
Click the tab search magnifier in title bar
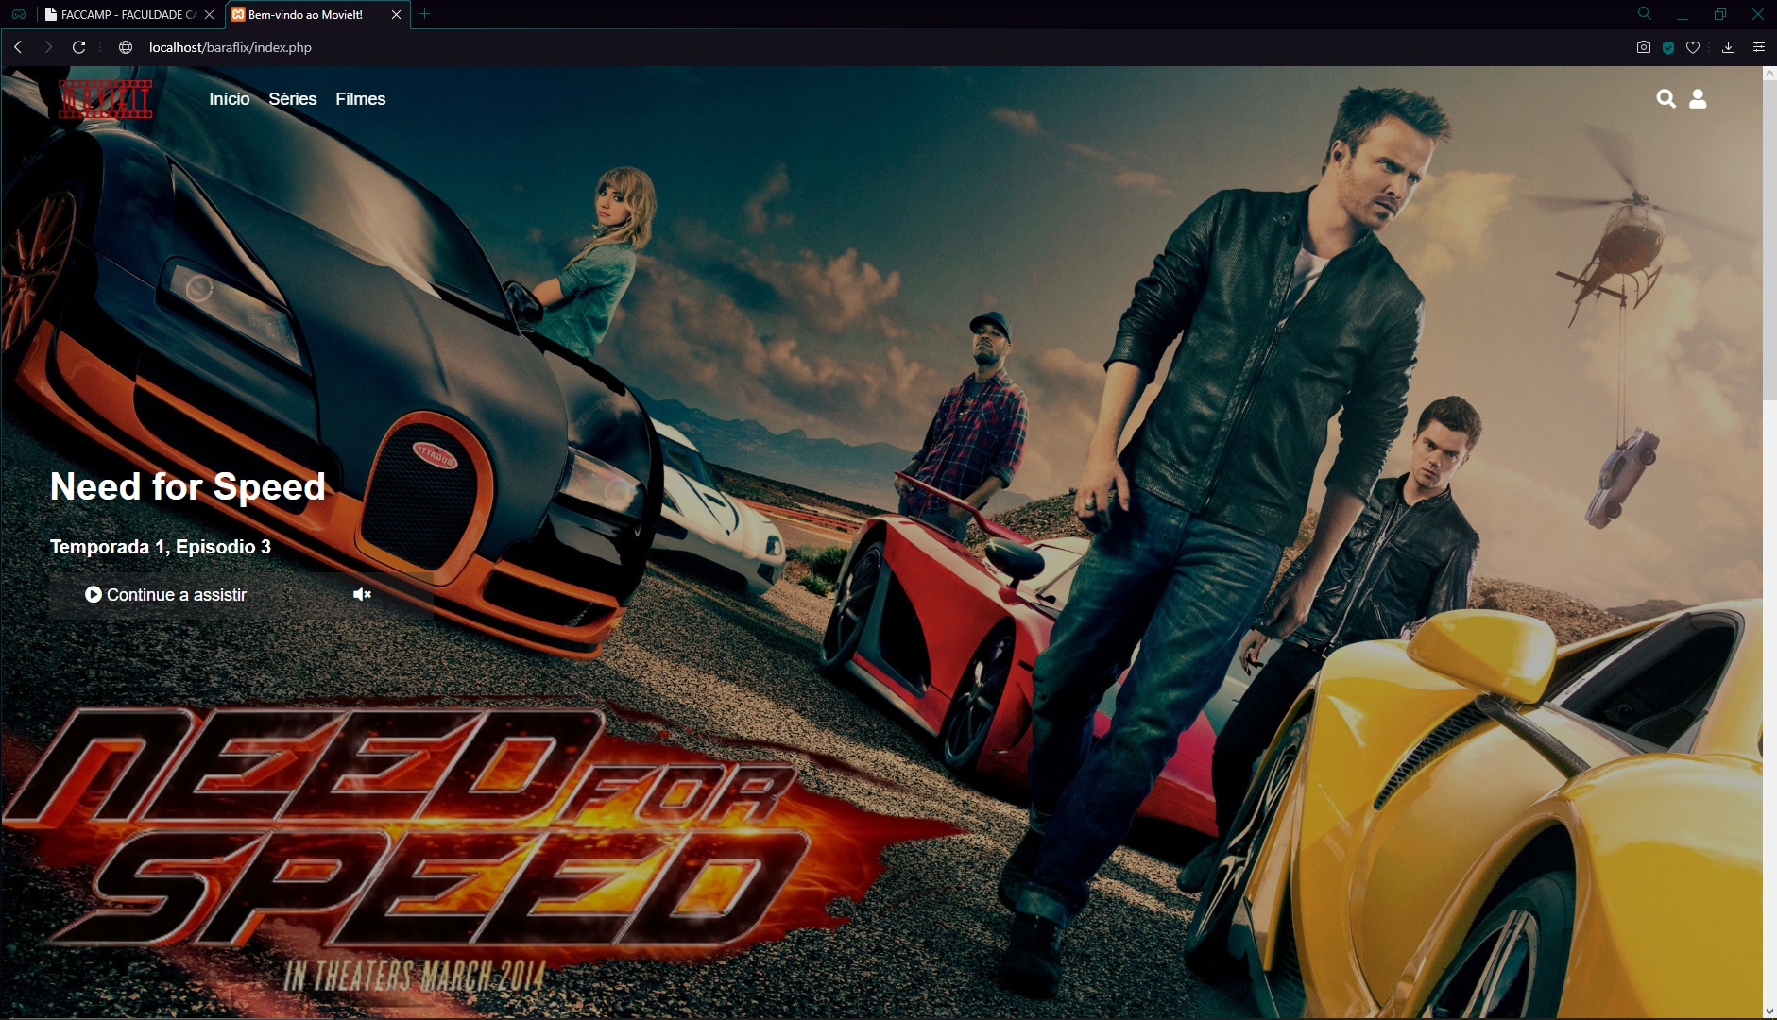(x=1645, y=13)
